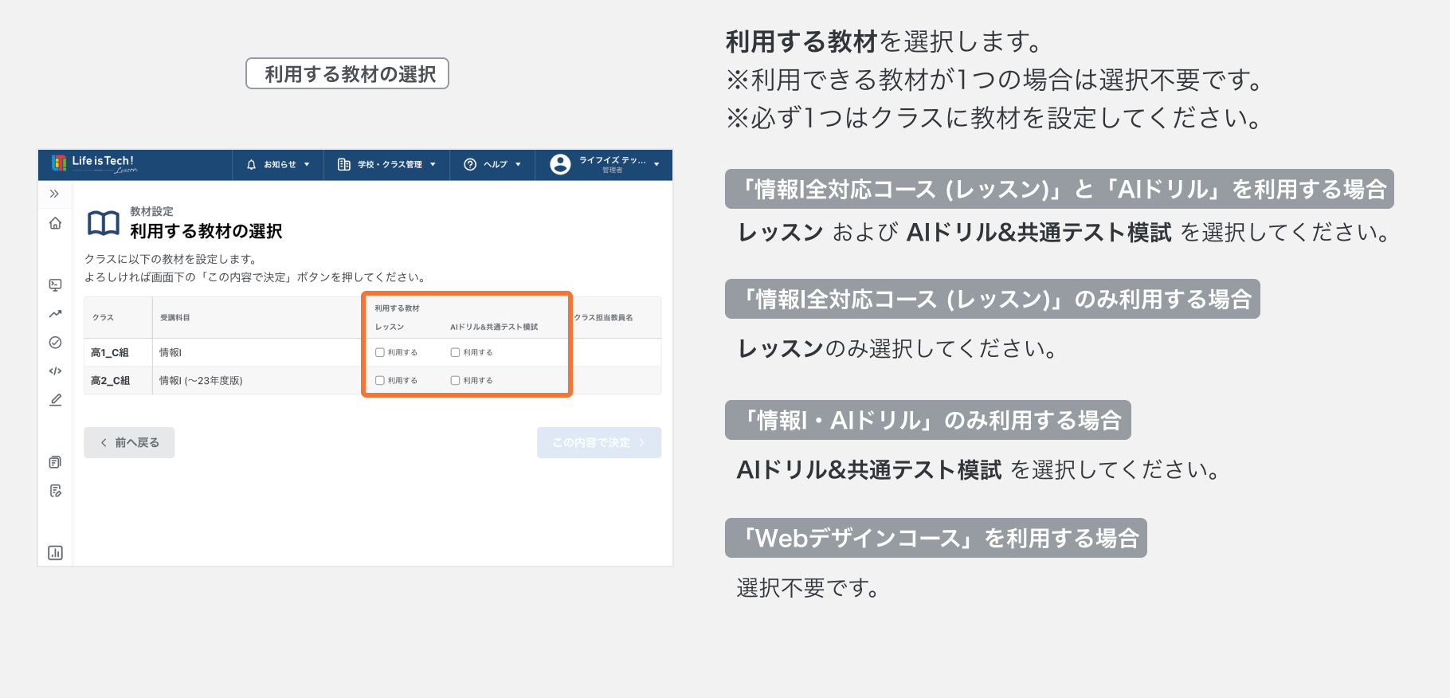This screenshot has width=1450, height=698.
Task: Open the circled checkmark sidebar icon
Action: pos(55,343)
